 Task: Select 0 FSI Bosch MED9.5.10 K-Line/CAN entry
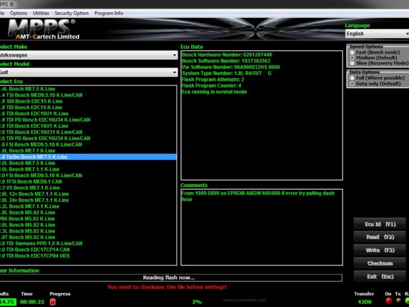pyautogui.click(x=88, y=176)
